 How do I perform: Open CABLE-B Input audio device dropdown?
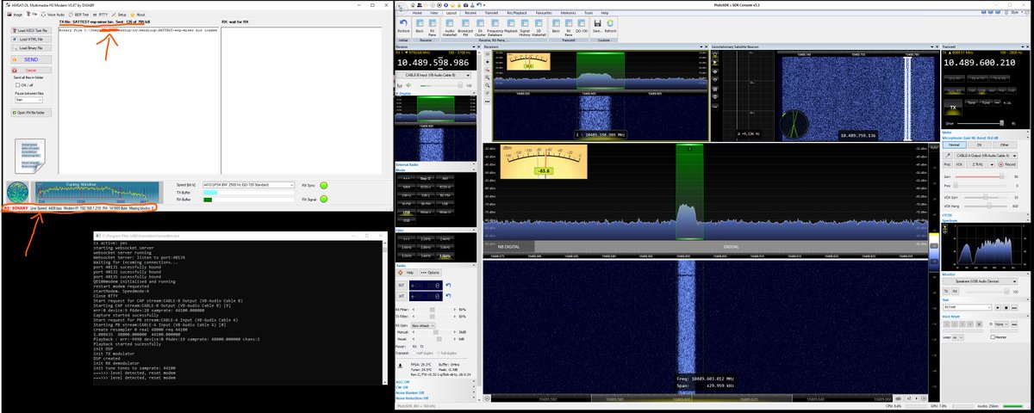433,76
